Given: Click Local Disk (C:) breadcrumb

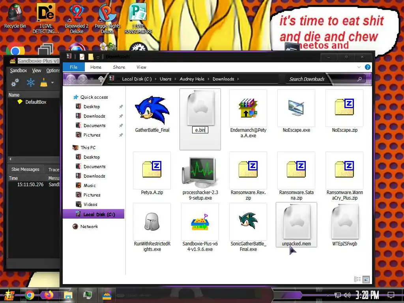Looking at the screenshot, I should (137, 79).
